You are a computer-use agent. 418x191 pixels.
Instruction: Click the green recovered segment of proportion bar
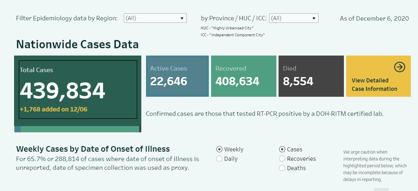[80, 129]
